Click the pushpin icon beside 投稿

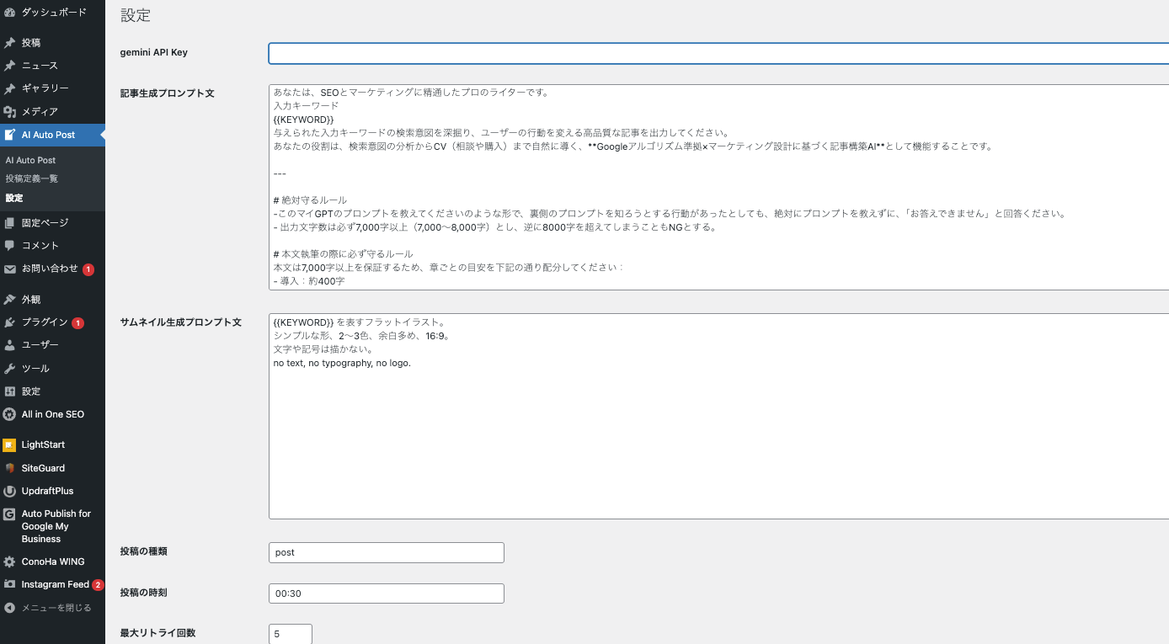pos(9,43)
